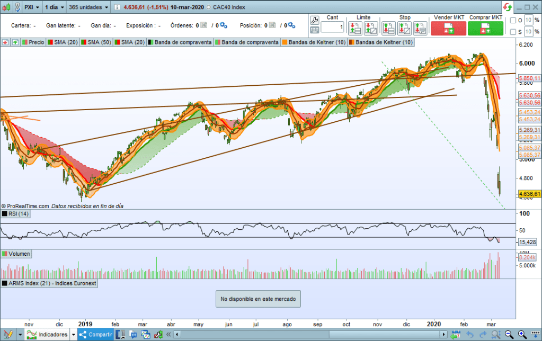Click the gear icon next to Posición
The width and height of the screenshot is (542, 341).
coord(291,25)
